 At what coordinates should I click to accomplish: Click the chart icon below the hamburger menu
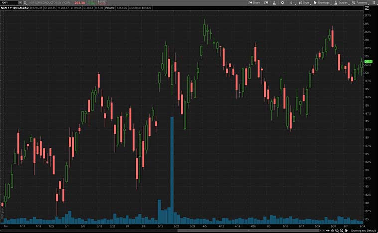[367, 8]
